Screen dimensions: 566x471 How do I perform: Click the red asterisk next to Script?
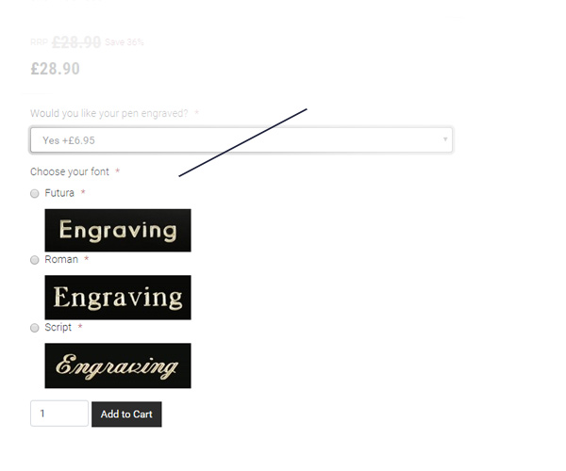(x=80, y=327)
